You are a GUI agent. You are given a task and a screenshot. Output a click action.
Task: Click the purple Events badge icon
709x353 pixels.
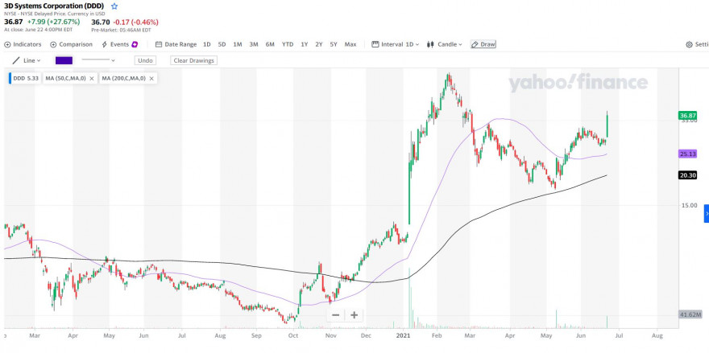pyautogui.click(x=135, y=44)
